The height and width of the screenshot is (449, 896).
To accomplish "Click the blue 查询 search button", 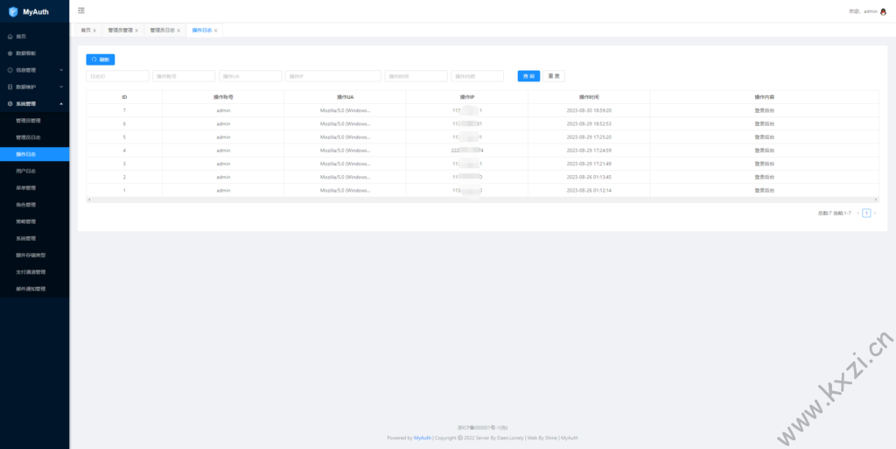I will (528, 76).
